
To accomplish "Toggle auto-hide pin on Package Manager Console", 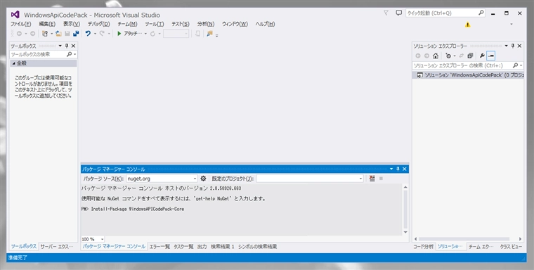I will (x=398, y=169).
